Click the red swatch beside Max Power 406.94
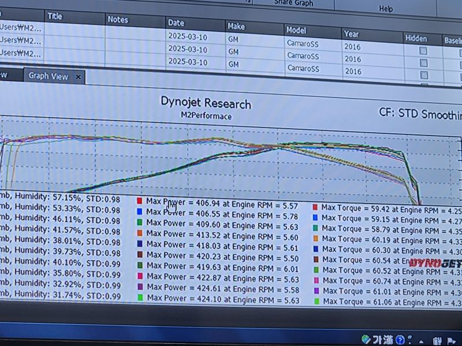This screenshot has width=462, height=346. (x=139, y=201)
